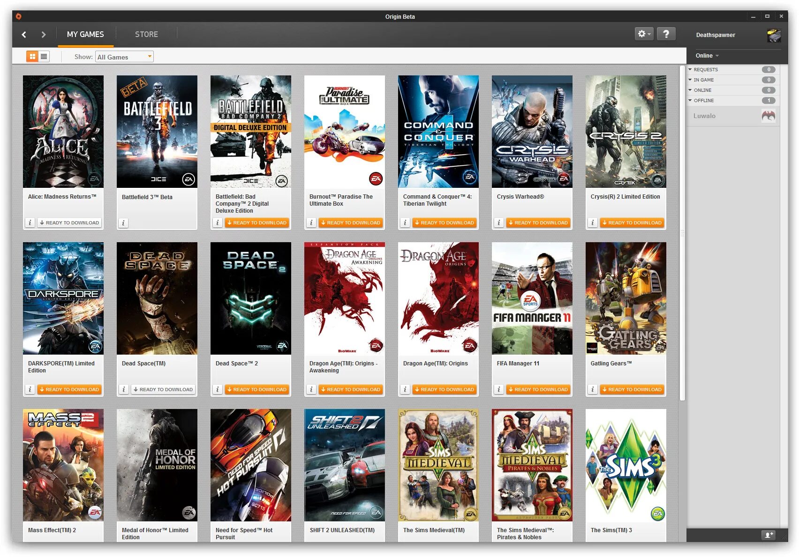The height and width of the screenshot is (557, 799).
Task: Click the "The Sims Medieval(TM)" title text
Action: click(434, 530)
